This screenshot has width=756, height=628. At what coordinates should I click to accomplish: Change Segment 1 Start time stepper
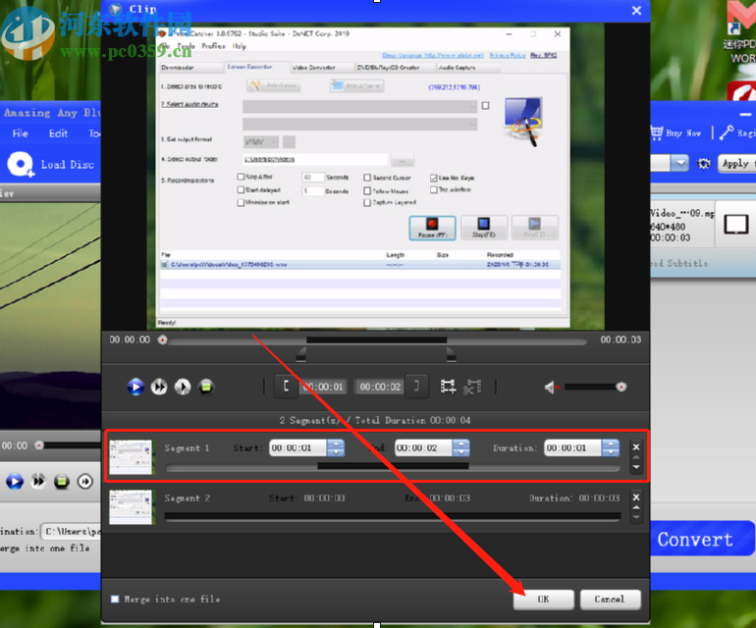(x=336, y=447)
